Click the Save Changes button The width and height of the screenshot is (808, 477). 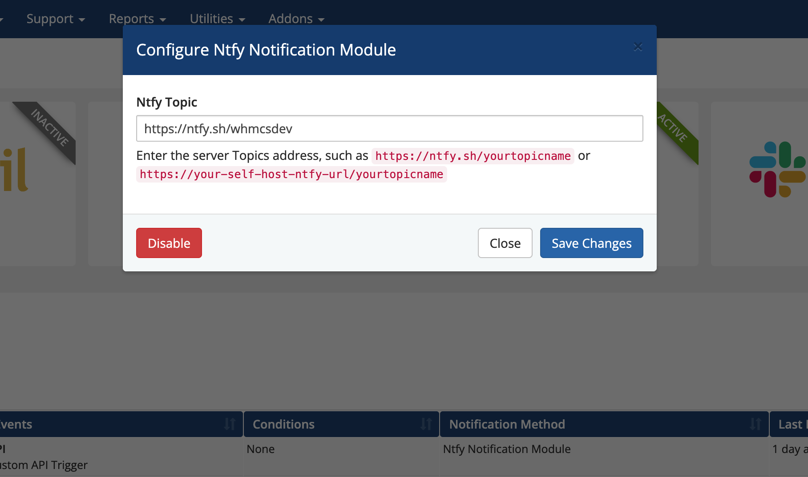coord(591,243)
